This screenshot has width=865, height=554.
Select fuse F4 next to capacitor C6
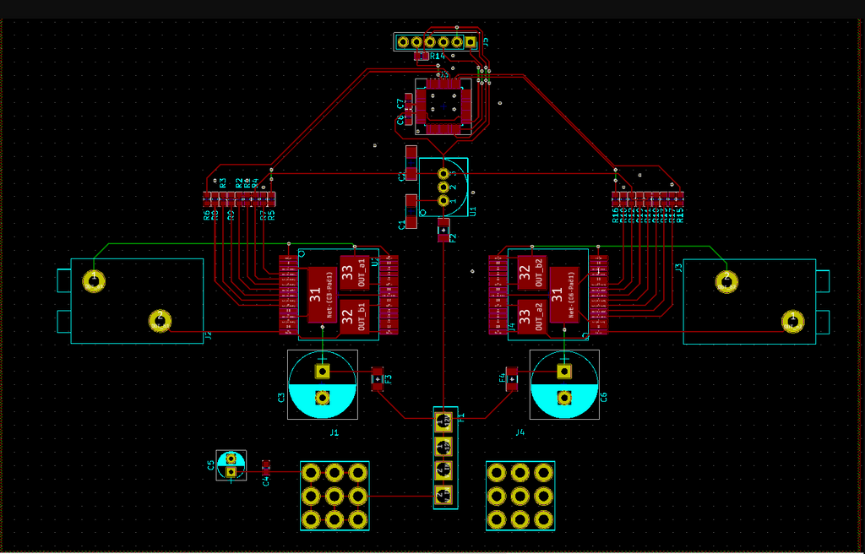pos(512,379)
